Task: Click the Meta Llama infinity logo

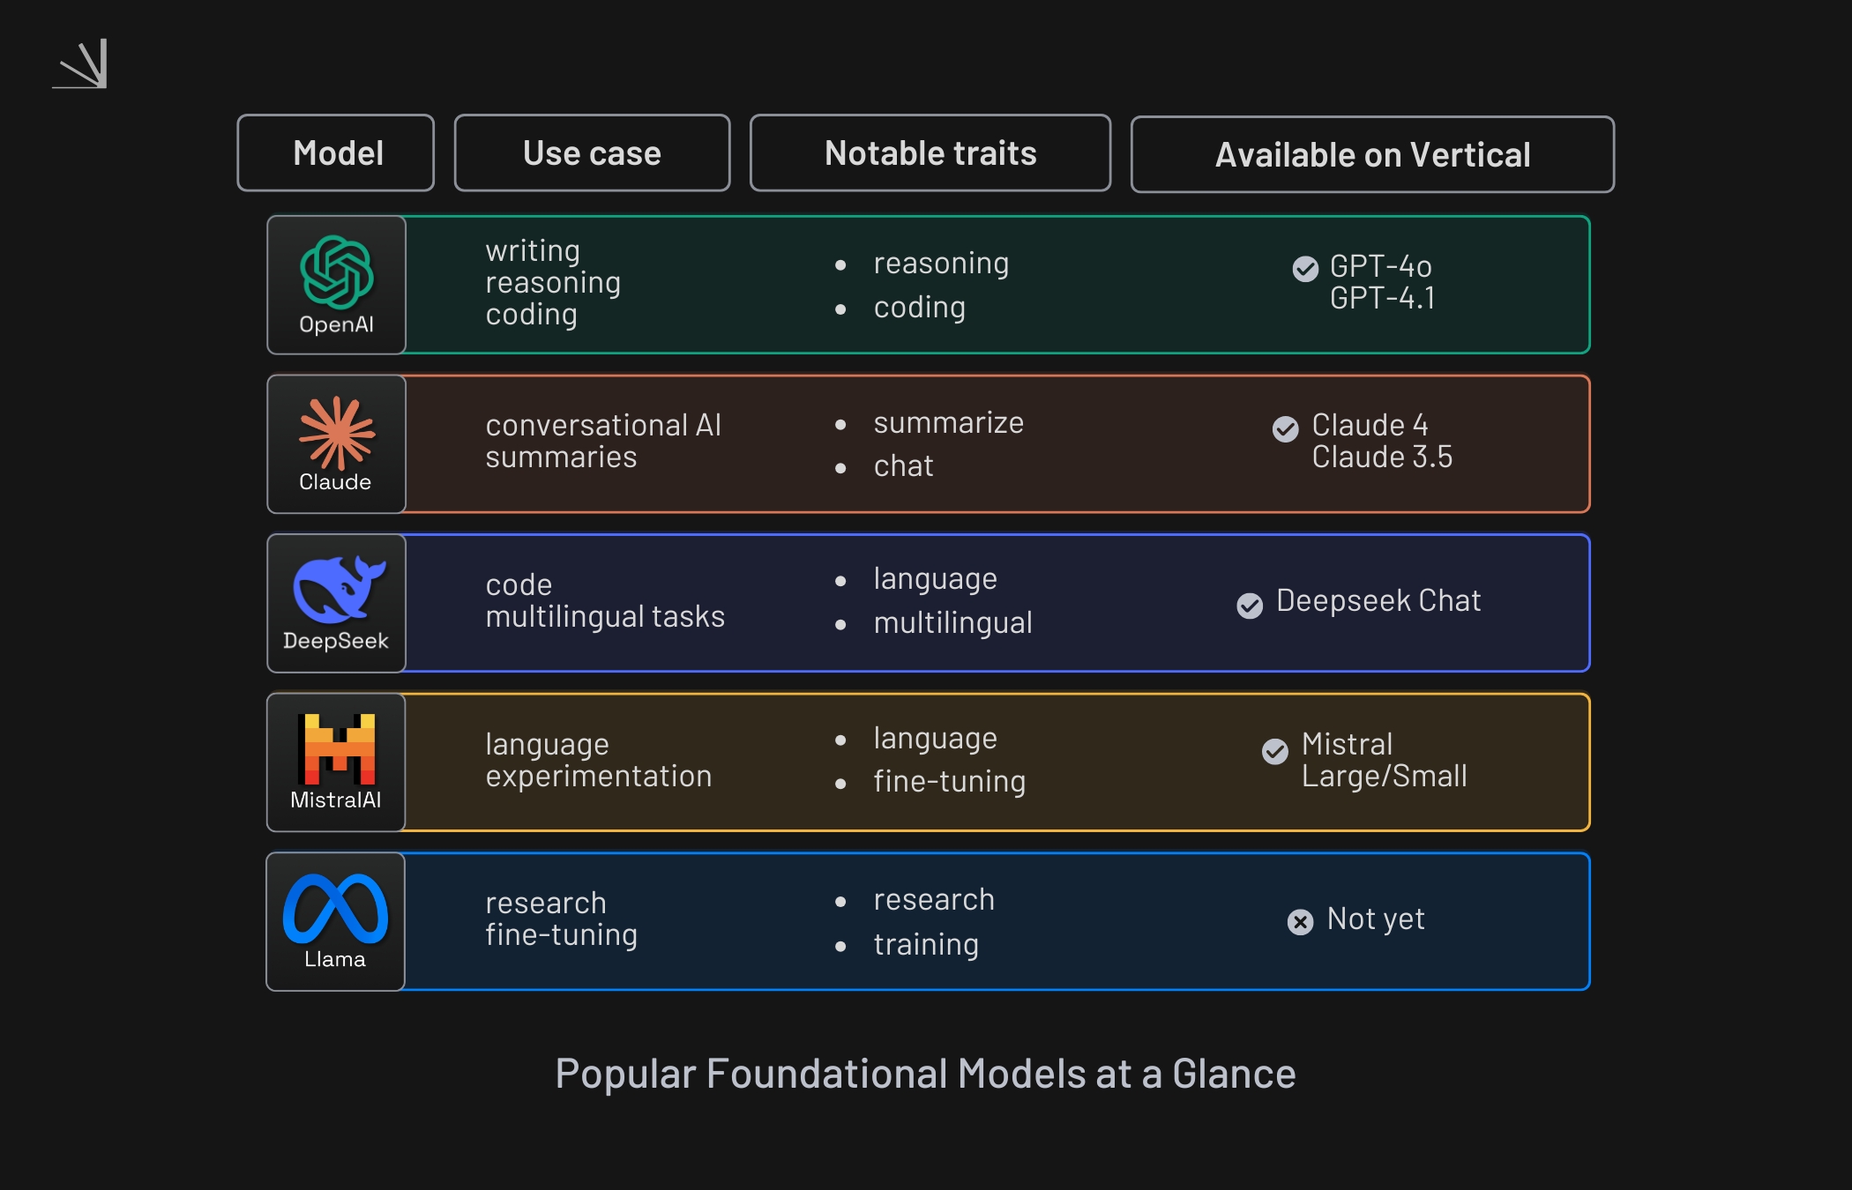Action: (x=335, y=909)
